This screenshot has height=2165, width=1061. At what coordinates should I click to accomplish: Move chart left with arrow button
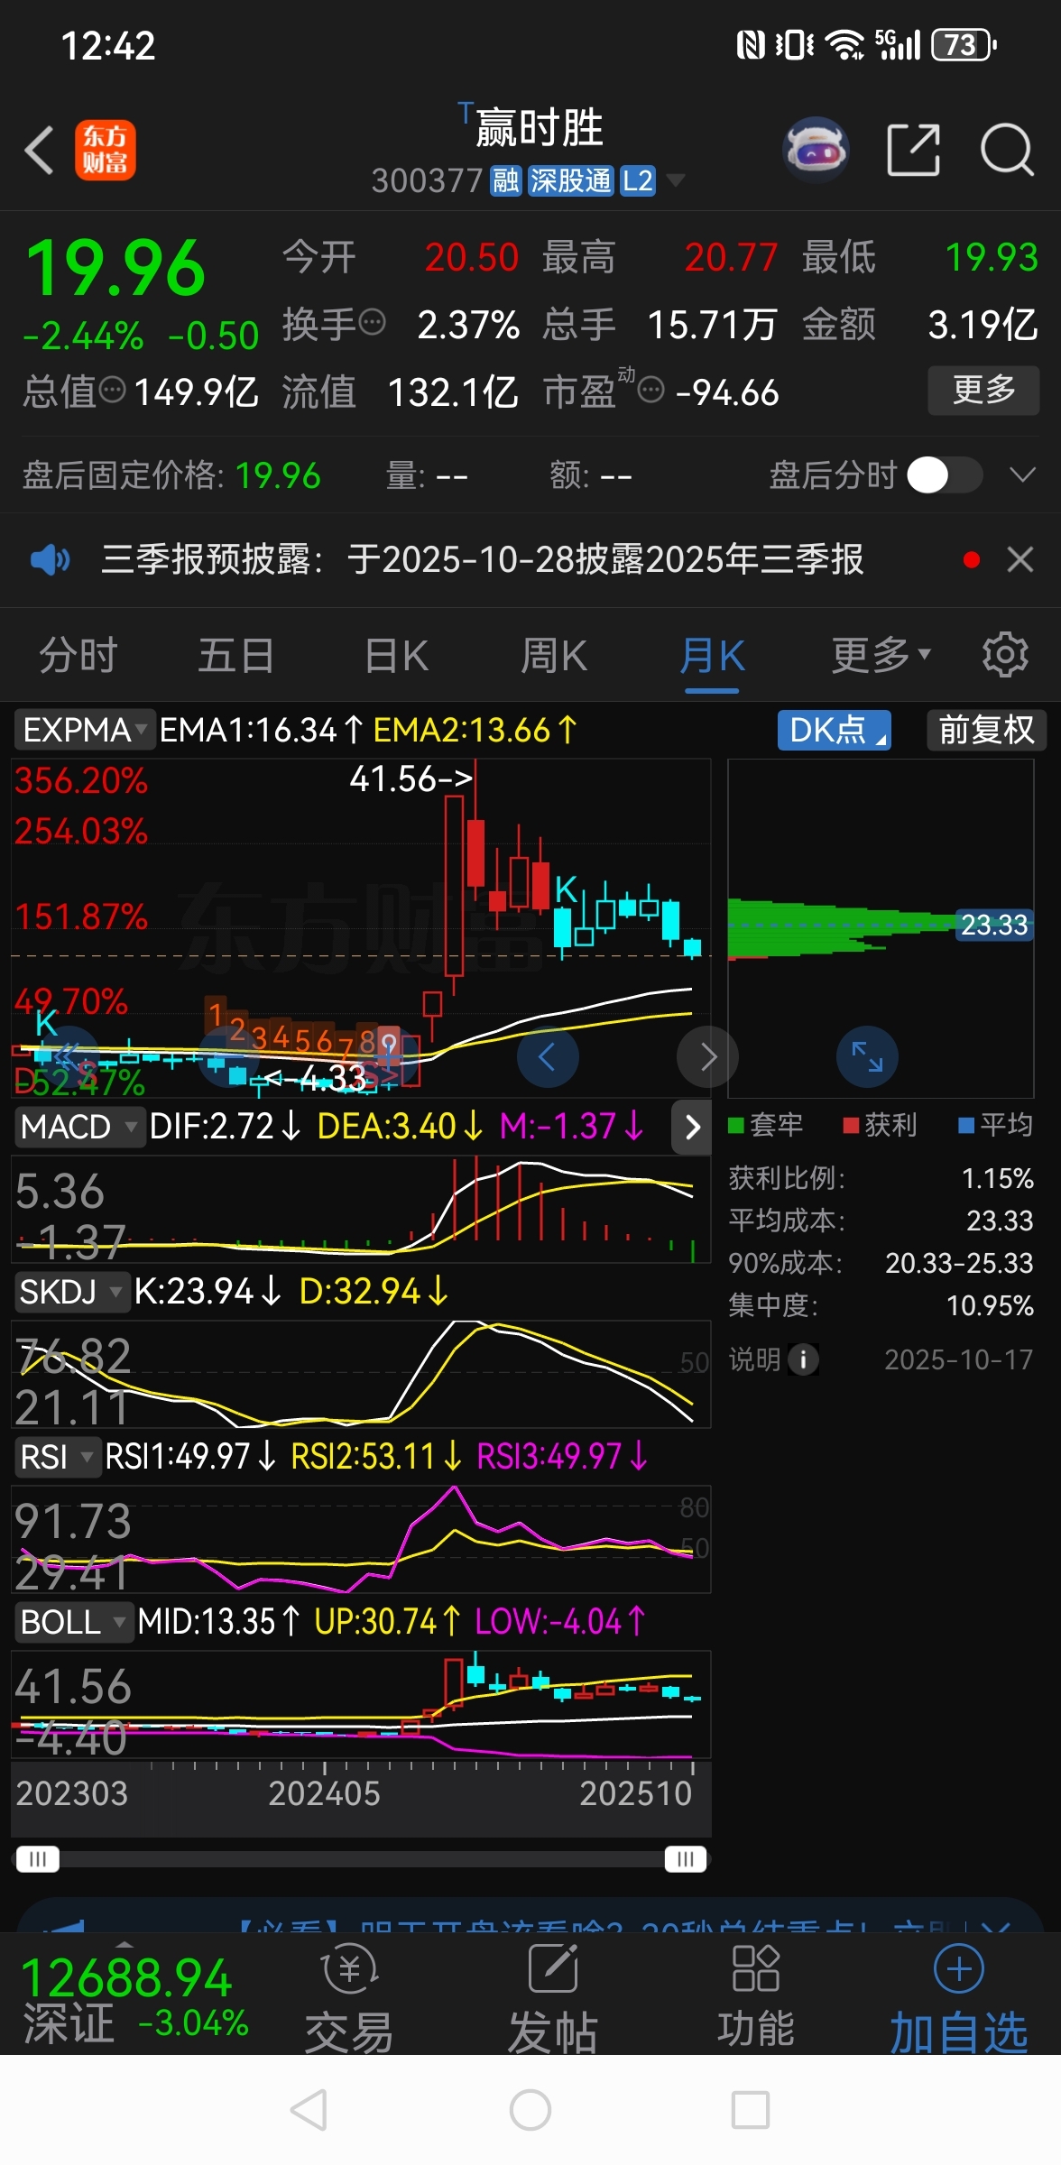(548, 1056)
